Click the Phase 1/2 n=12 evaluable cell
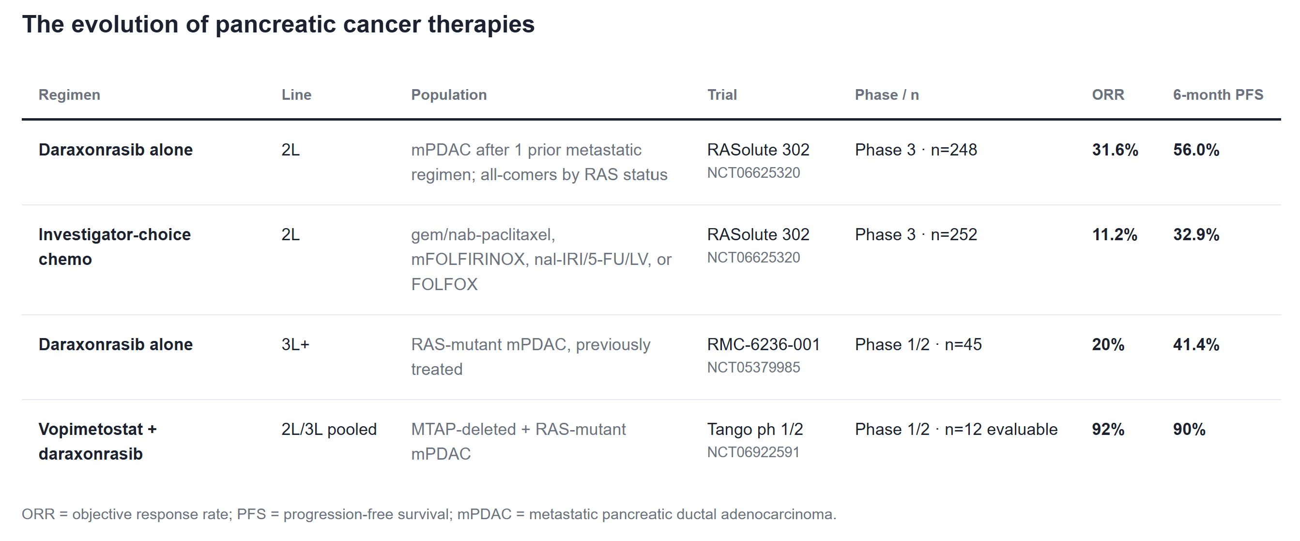The image size is (1300, 541). [956, 429]
